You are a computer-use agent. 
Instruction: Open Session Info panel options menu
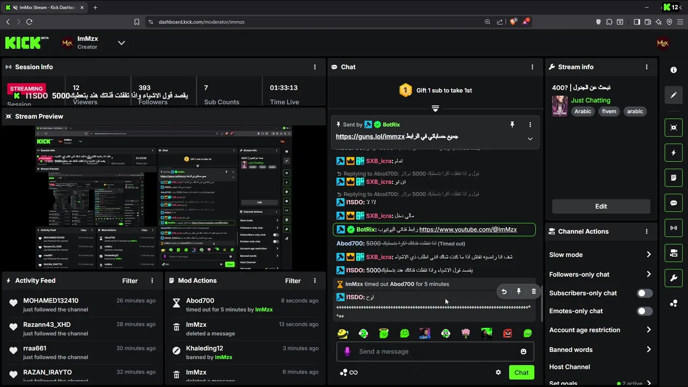pos(315,67)
